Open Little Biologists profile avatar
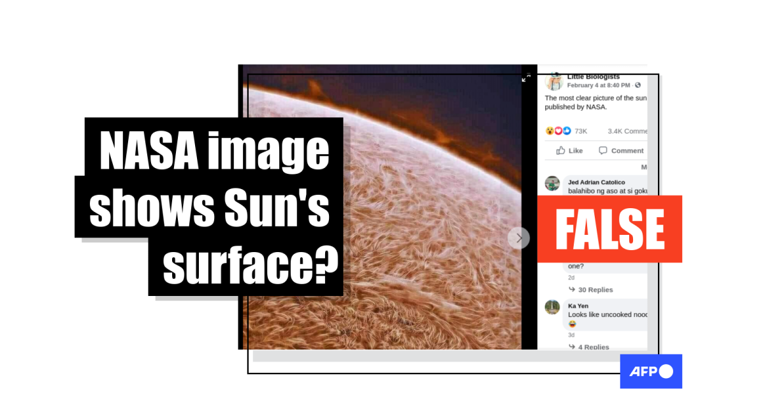This screenshot has height=401, width=765. 553,82
